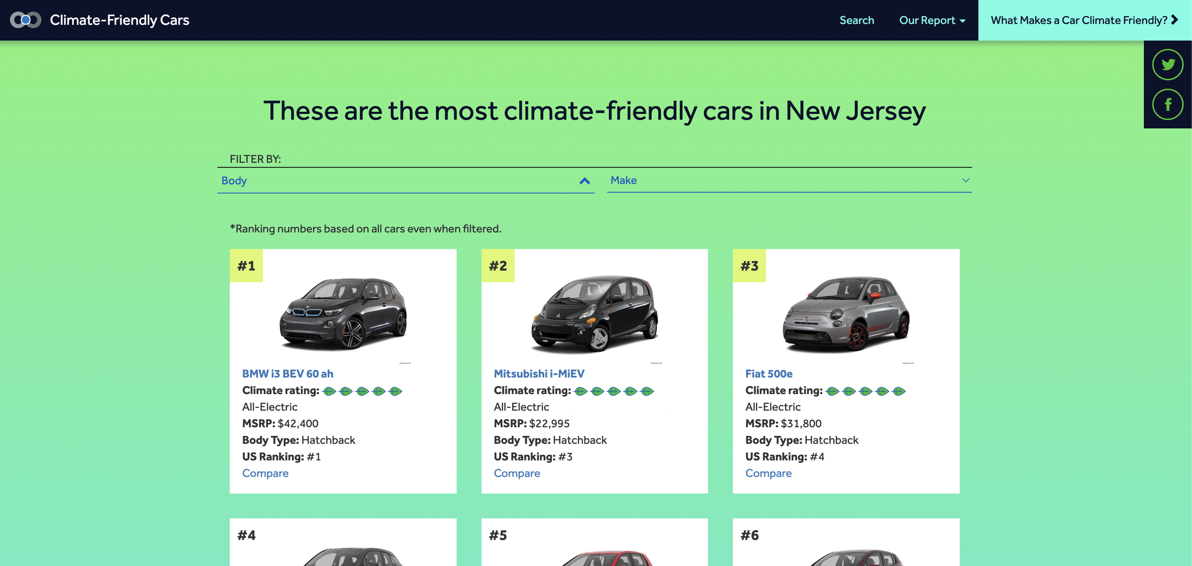This screenshot has width=1192, height=566.
Task: Click the arrow next to Climate Friendly question
Action: pos(1175,20)
